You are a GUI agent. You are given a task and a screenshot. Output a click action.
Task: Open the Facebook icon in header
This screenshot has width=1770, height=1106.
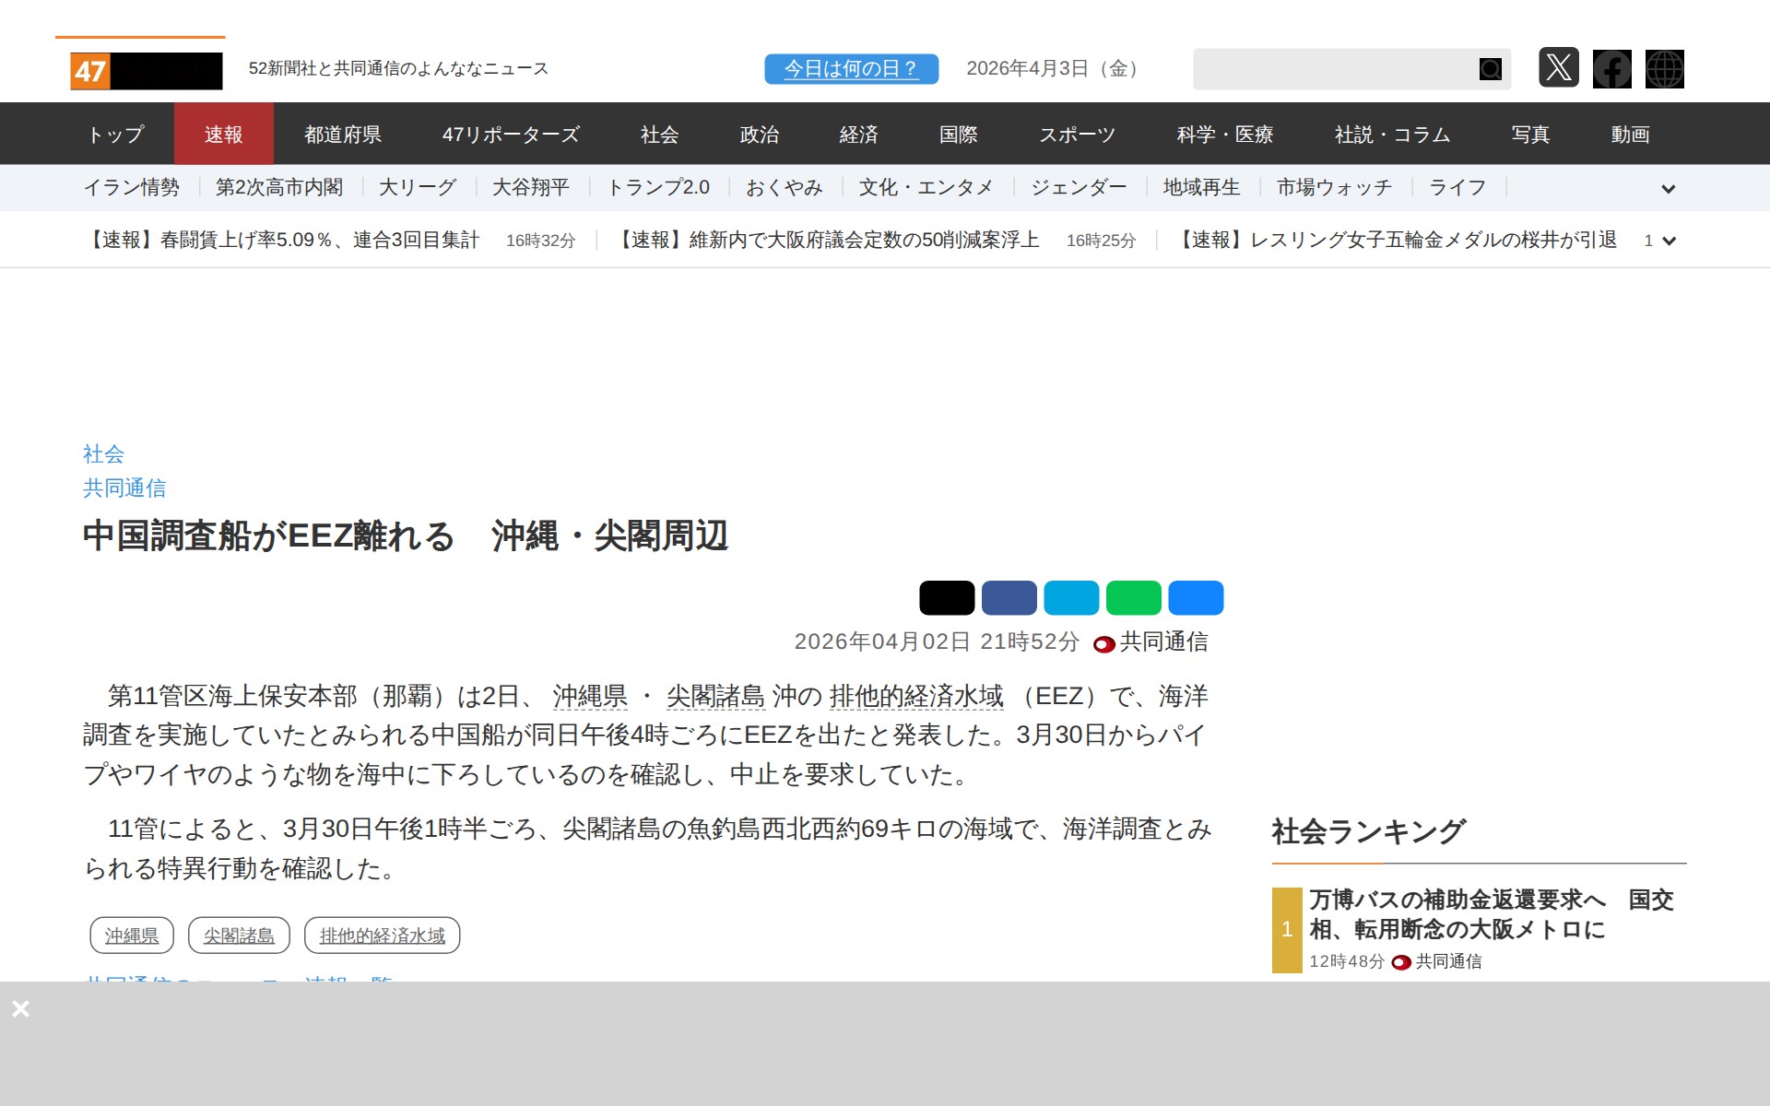1611,69
